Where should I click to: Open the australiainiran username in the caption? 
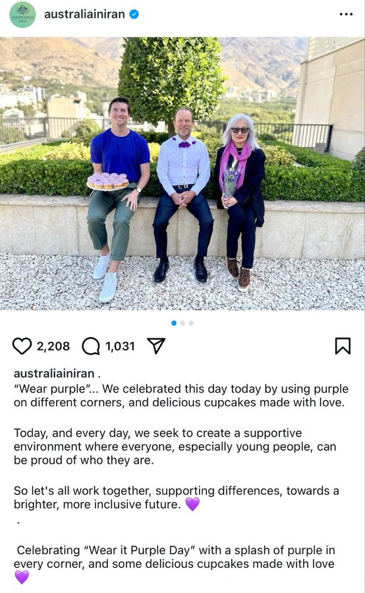click(x=54, y=374)
